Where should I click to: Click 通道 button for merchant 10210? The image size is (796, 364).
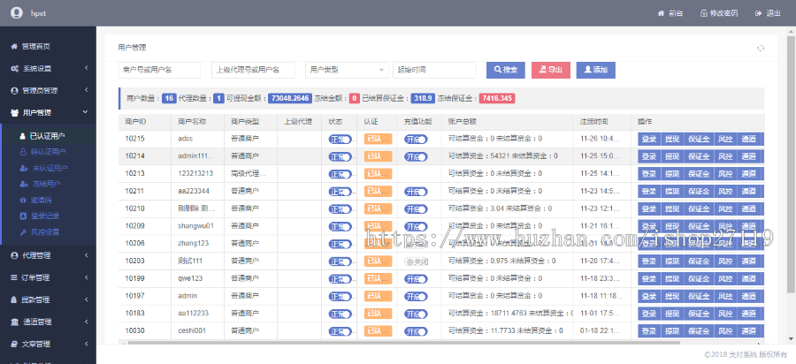(x=749, y=209)
